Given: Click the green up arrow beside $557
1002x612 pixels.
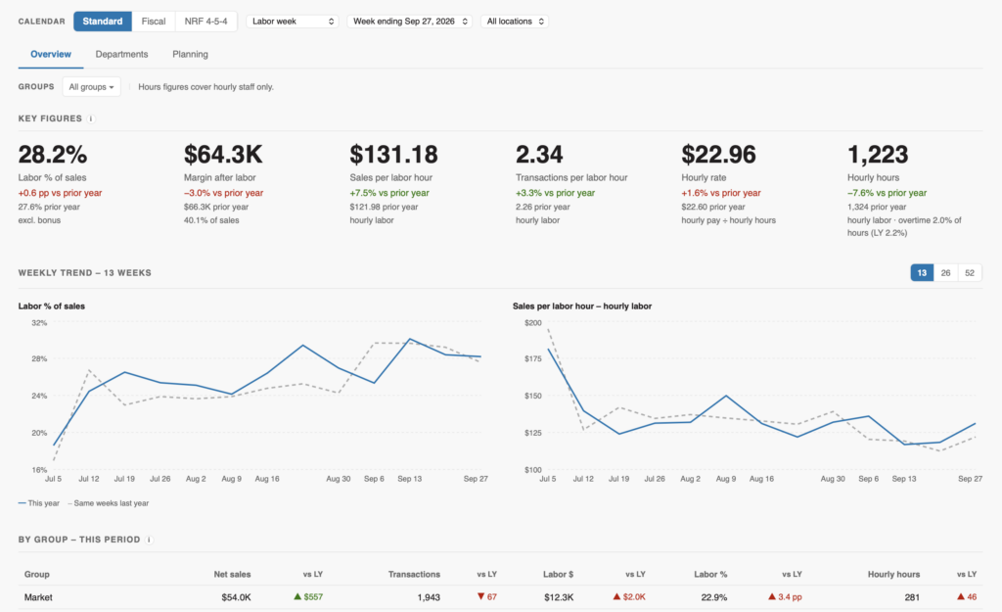Looking at the screenshot, I should click(x=297, y=596).
